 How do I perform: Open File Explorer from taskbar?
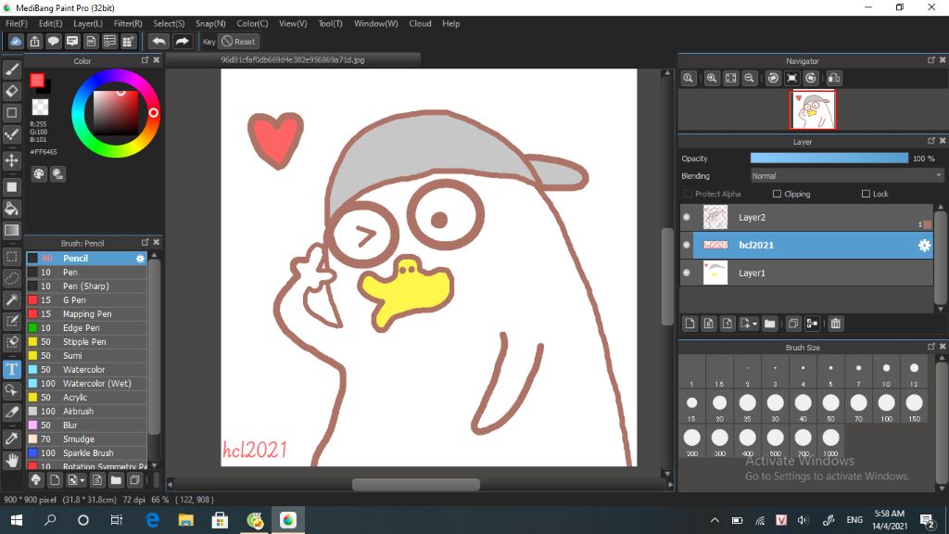[185, 520]
